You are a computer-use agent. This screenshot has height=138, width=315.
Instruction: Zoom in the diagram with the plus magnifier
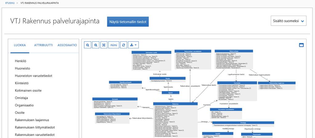[96, 45]
